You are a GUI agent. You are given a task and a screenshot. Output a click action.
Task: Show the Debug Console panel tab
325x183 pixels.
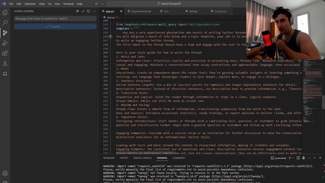click(x=142, y=158)
